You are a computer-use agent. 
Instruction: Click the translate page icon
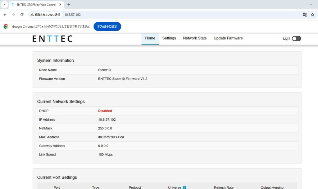(305, 15)
